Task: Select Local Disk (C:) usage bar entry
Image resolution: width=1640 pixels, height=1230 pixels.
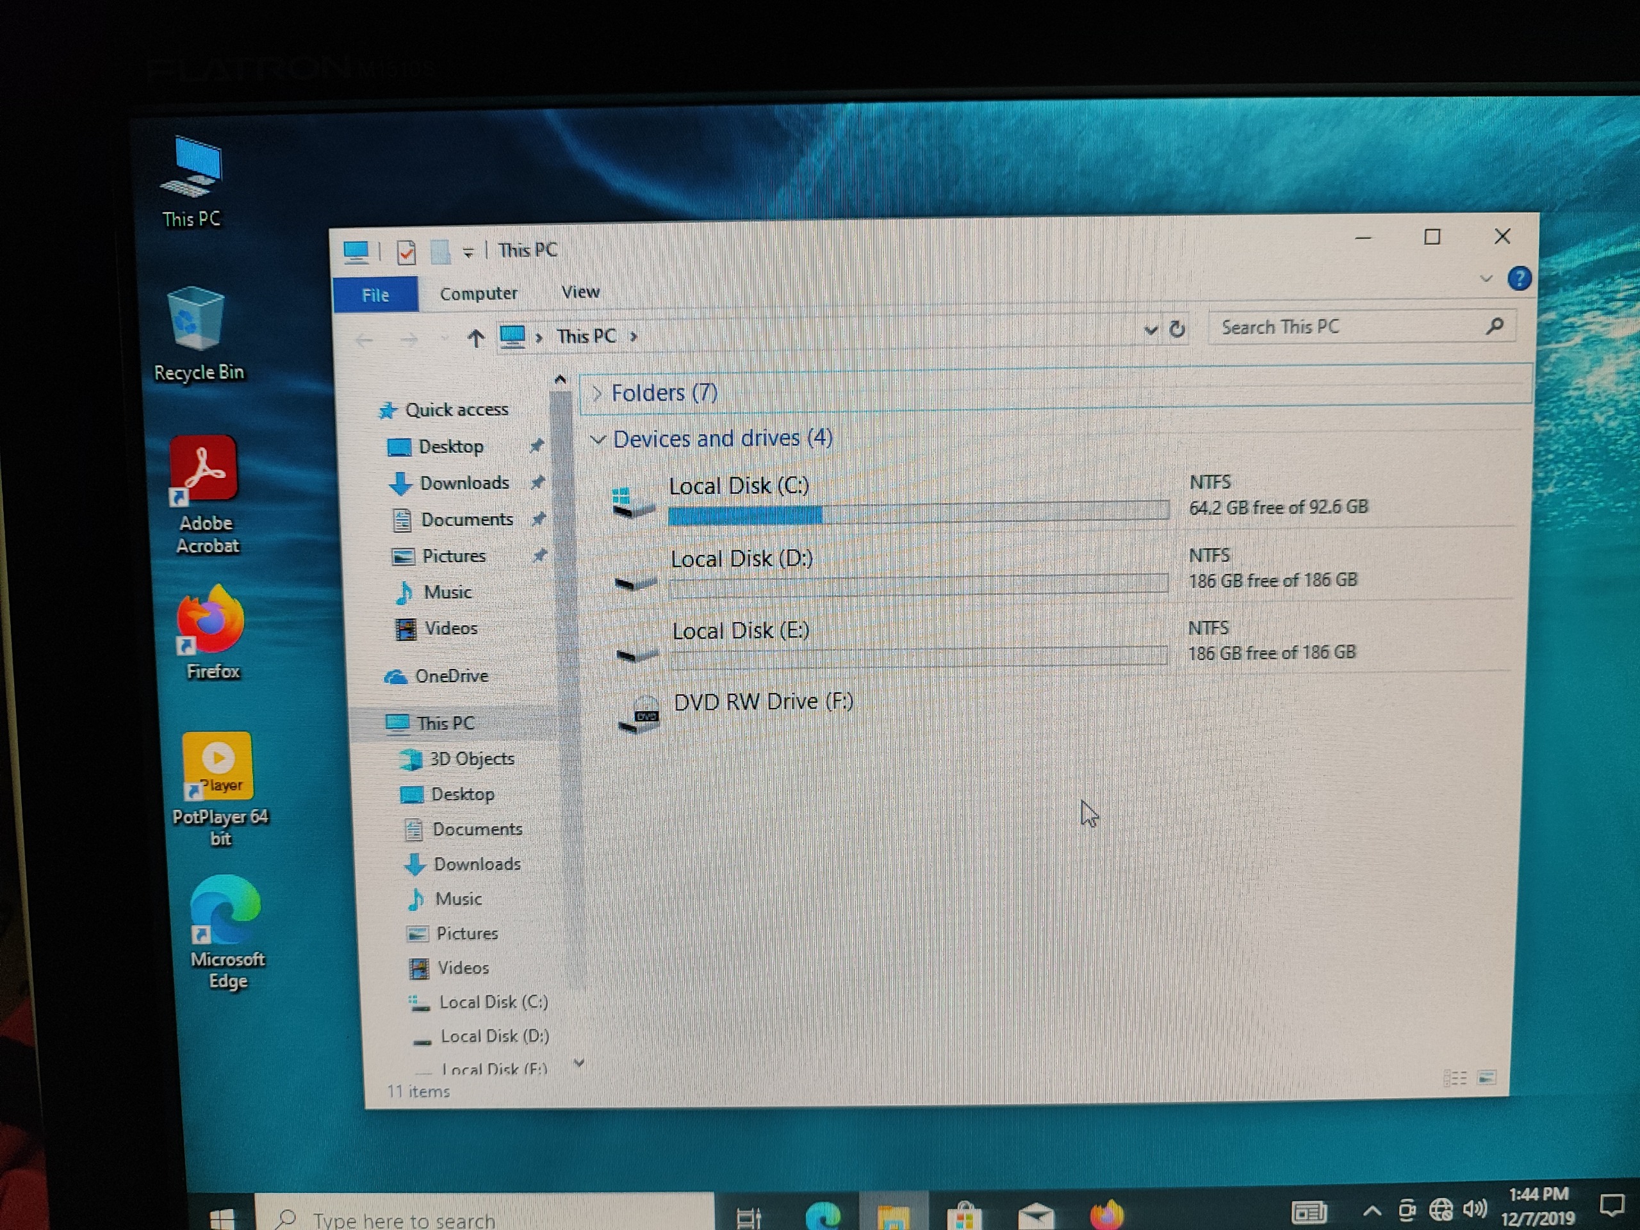Action: pos(917,512)
